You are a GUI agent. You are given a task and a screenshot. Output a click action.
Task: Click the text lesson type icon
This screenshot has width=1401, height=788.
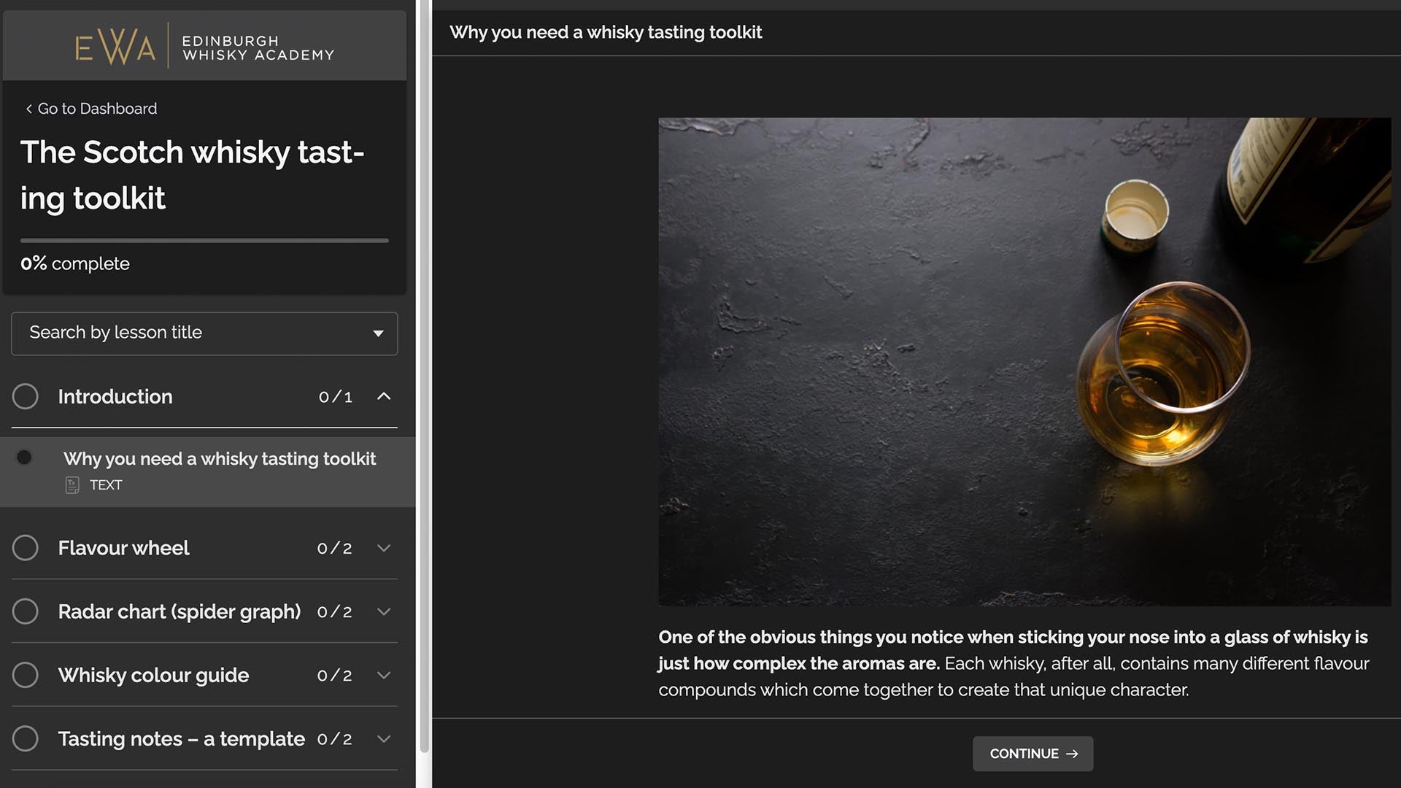[72, 485]
